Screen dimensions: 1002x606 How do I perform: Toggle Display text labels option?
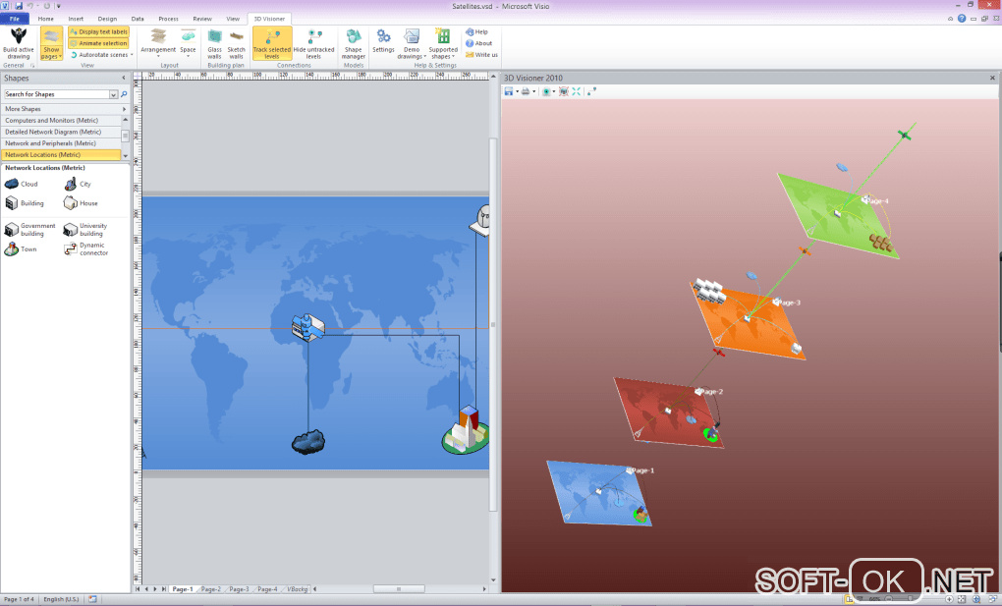[x=98, y=31]
